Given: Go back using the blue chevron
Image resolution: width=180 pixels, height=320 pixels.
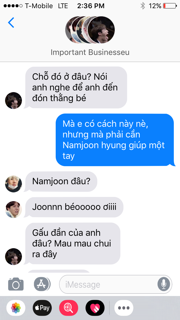Looking at the screenshot, I should [x=11, y=23].
